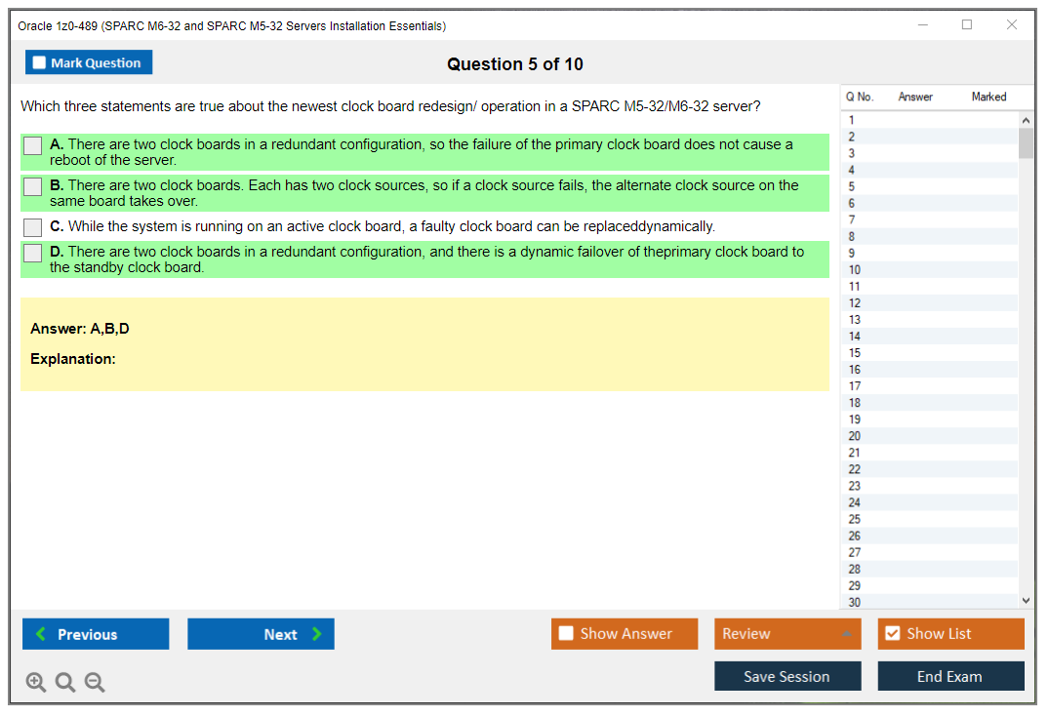Click the zoom reset magnifier icon
This screenshot has width=1049, height=717.
click(x=65, y=683)
